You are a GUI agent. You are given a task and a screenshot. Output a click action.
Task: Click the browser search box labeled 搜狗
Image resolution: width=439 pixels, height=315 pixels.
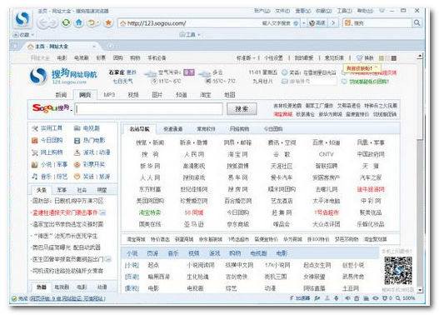pos(378,23)
